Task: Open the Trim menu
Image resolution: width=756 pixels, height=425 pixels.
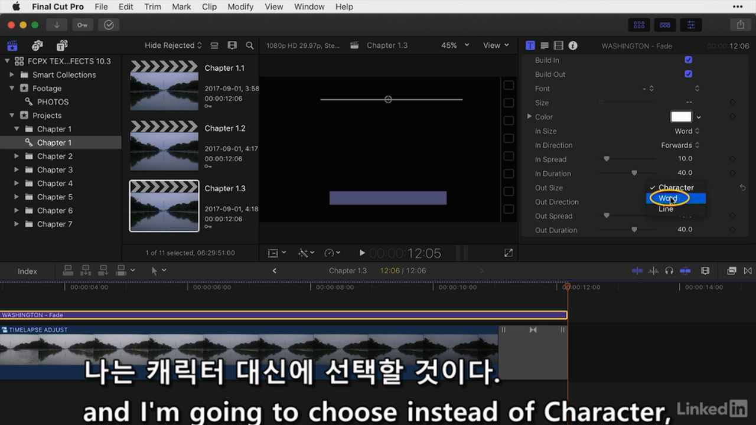Action: (x=152, y=6)
